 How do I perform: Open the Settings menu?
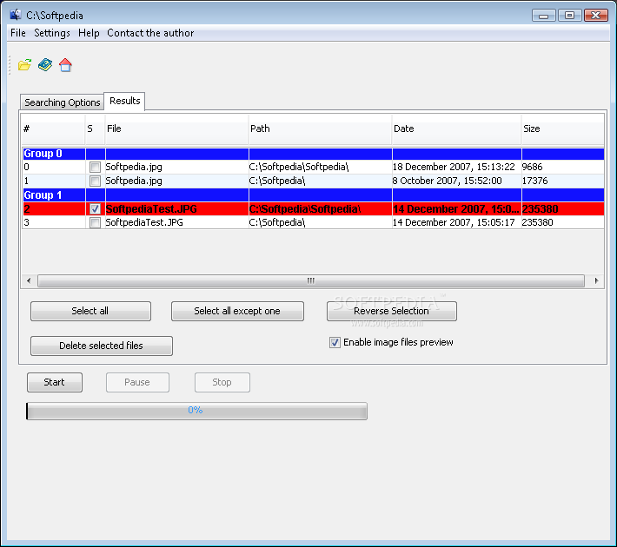coord(52,33)
